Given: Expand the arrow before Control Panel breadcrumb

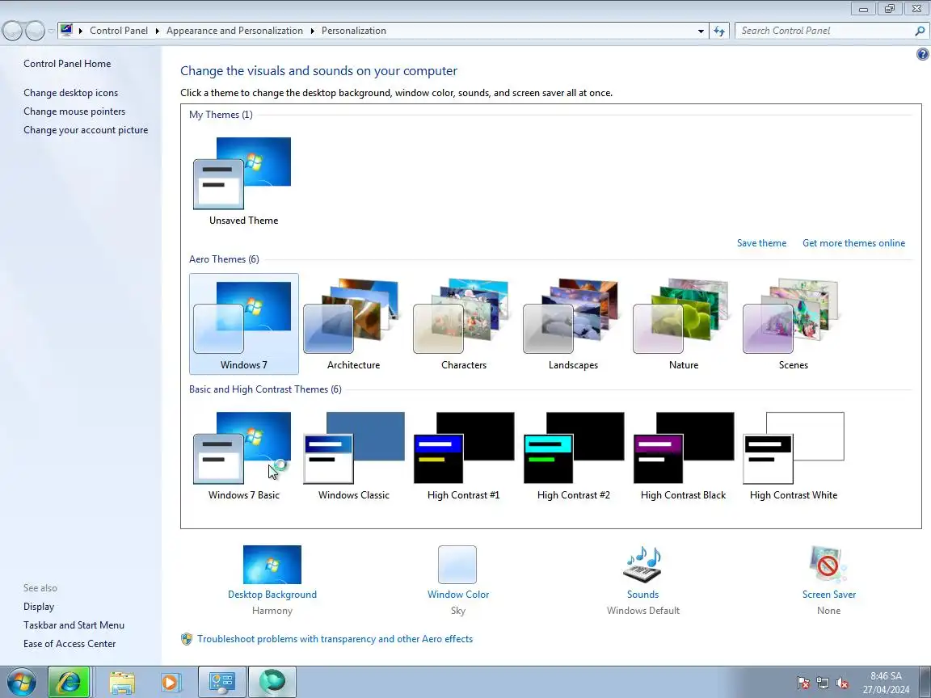Looking at the screenshot, I should [81, 31].
